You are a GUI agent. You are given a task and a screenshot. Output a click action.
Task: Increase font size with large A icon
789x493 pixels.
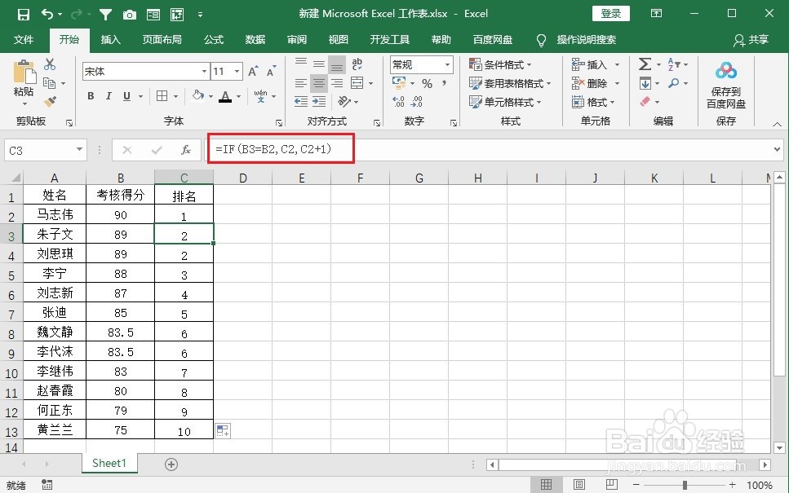tap(253, 72)
